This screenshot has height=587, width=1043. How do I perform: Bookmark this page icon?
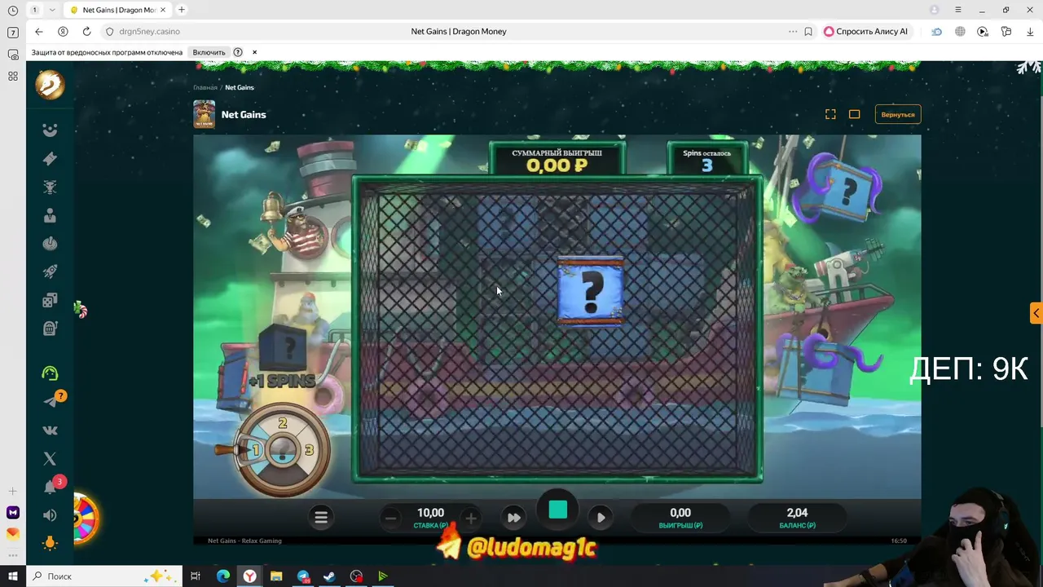coord(808,31)
